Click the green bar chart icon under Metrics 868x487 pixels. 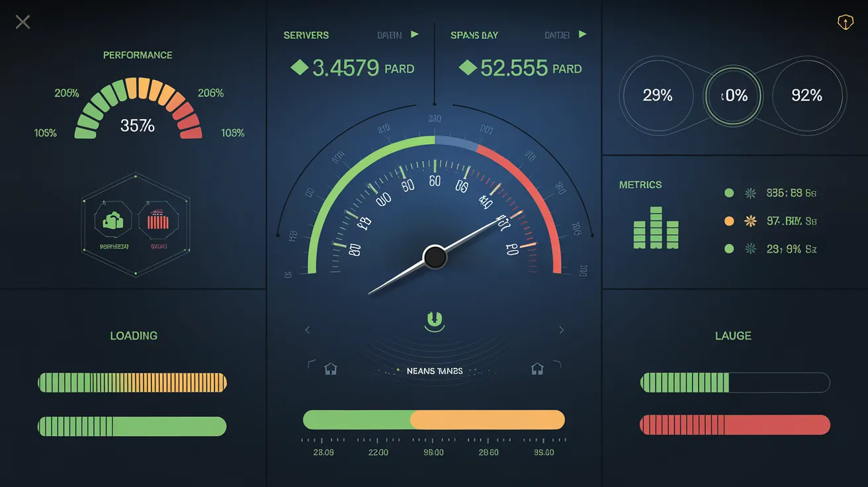[656, 228]
